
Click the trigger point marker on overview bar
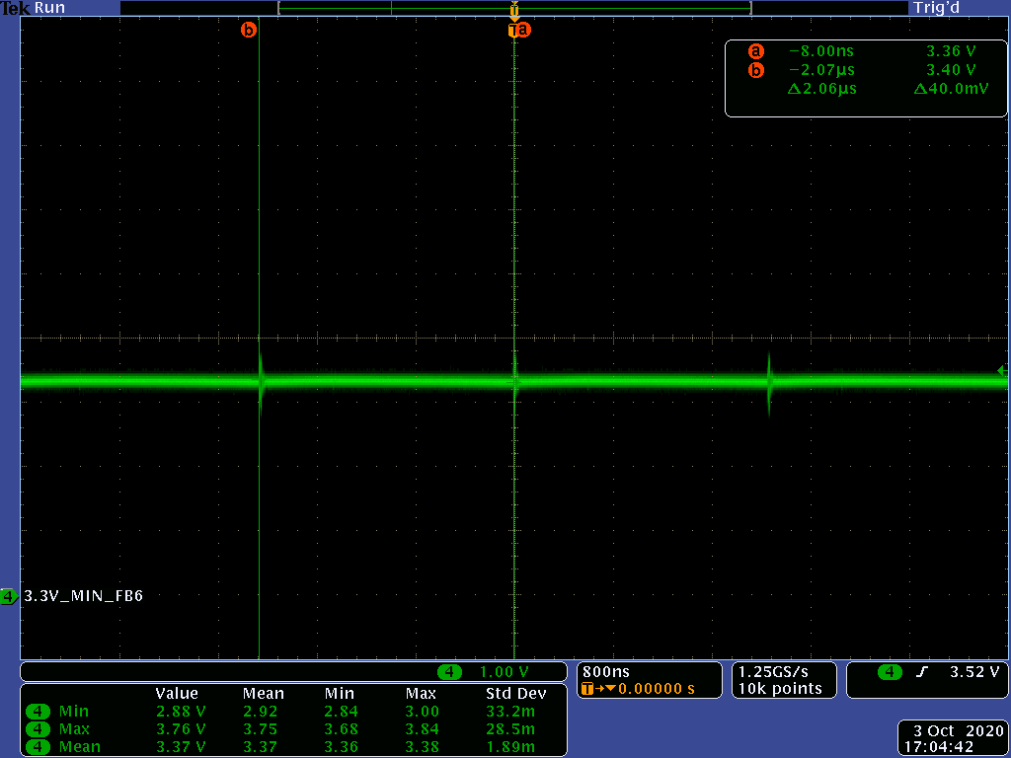[x=513, y=9]
